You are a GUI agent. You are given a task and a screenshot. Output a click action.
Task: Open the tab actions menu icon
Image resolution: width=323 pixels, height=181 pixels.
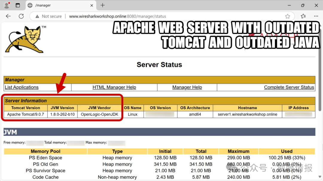pos(18,5)
